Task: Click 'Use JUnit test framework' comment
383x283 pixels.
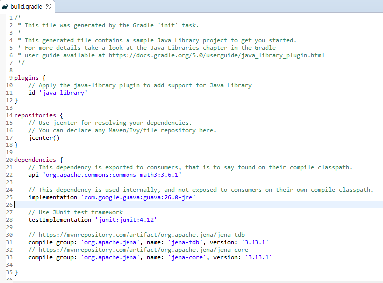Action: pos(76,212)
